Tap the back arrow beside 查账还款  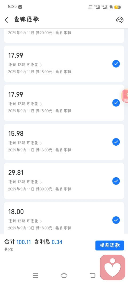click(7, 20)
